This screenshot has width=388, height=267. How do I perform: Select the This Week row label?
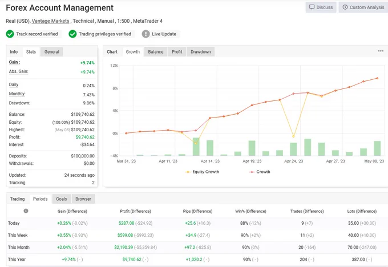coord(18,235)
